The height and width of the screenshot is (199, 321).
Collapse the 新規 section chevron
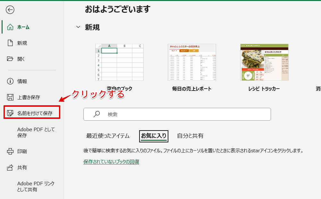(78, 27)
